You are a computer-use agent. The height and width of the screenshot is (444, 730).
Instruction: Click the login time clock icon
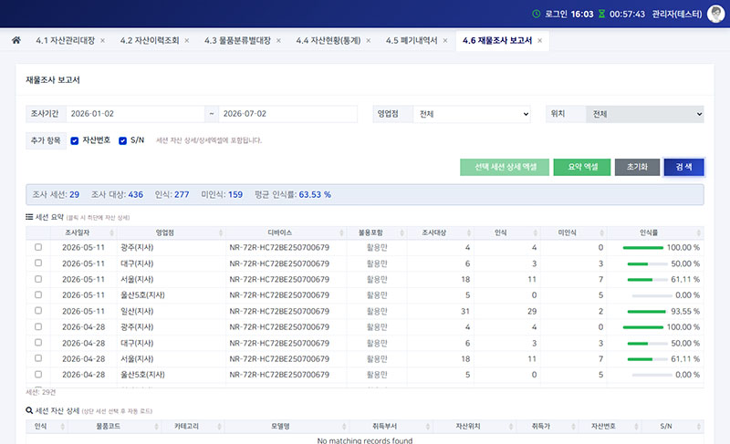click(x=537, y=14)
